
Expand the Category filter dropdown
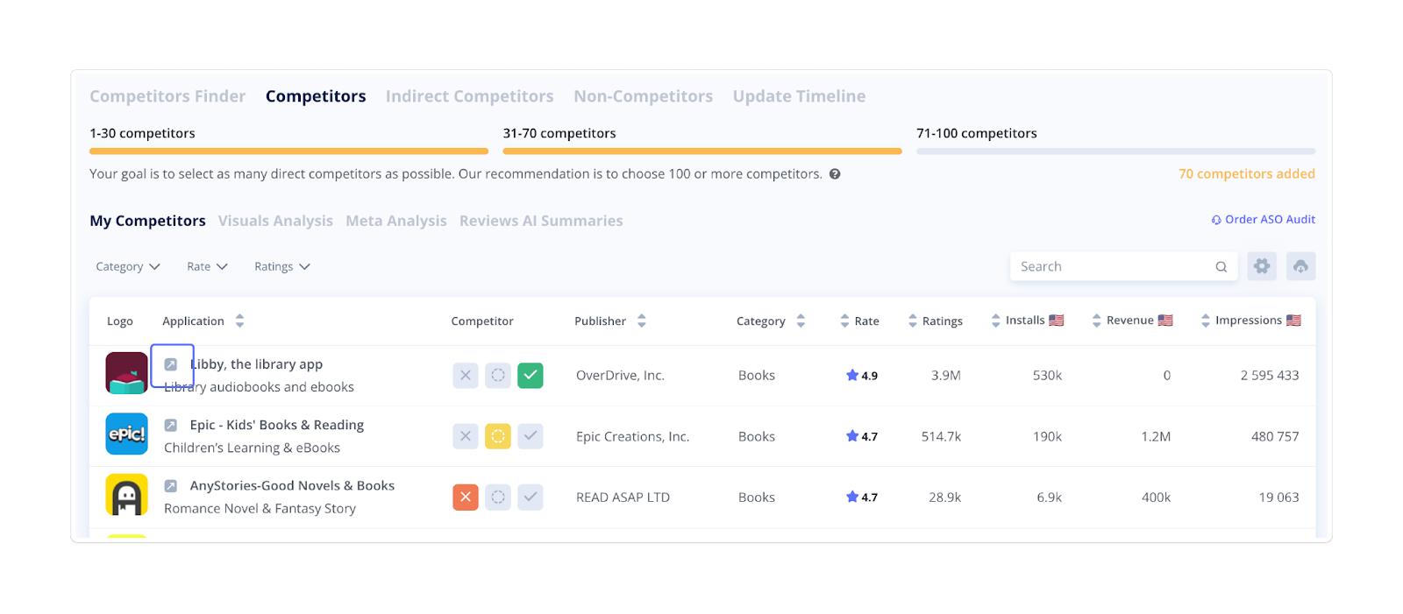click(x=128, y=267)
